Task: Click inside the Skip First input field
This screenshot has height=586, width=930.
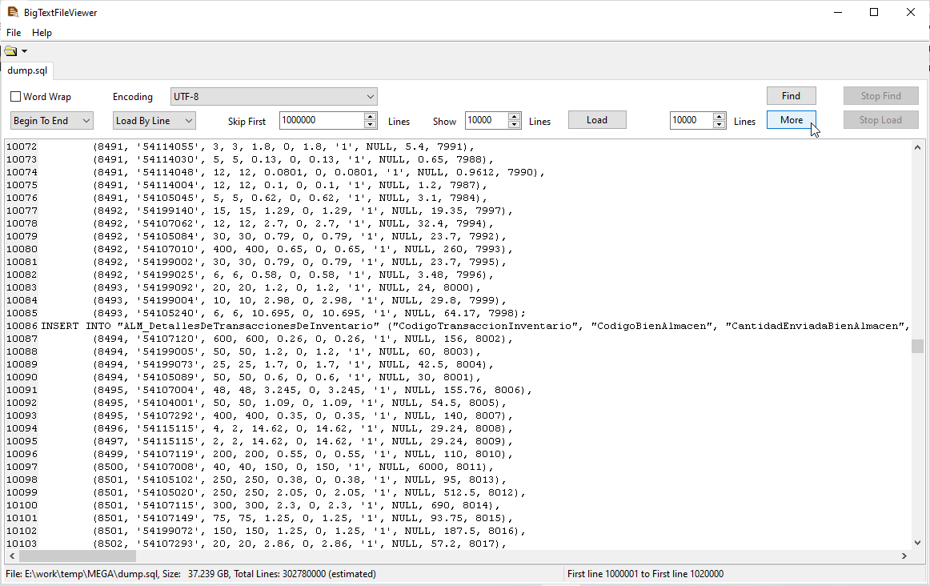Action: 321,120
